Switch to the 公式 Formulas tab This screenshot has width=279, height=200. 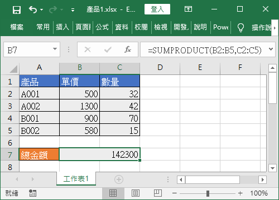tap(102, 27)
